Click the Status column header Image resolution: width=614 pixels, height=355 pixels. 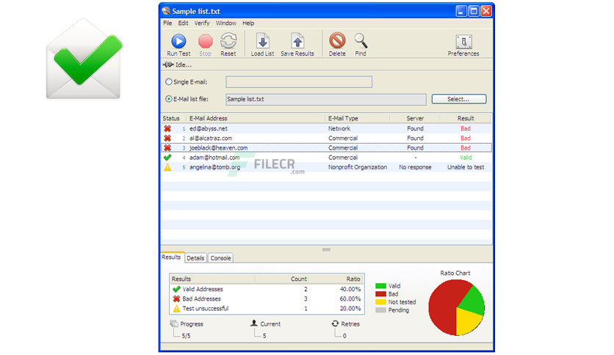[x=173, y=118]
